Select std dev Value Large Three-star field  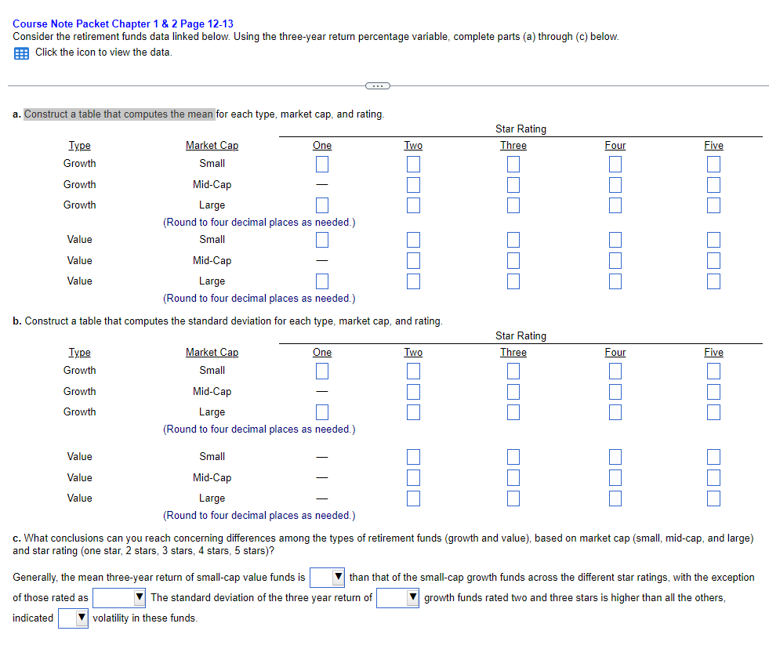click(x=513, y=498)
